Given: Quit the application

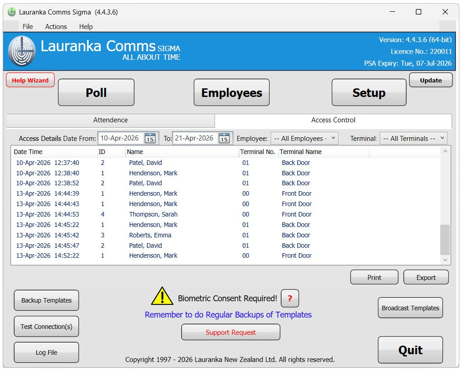Looking at the screenshot, I should pyautogui.click(x=410, y=350).
